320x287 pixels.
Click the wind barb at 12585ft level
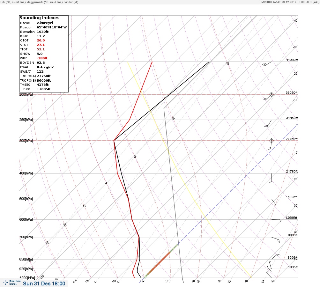pyautogui.click(x=276, y=220)
